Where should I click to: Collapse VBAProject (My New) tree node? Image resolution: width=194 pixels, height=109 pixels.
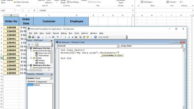click(x=28, y=65)
